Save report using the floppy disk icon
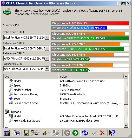 point(26,133)
